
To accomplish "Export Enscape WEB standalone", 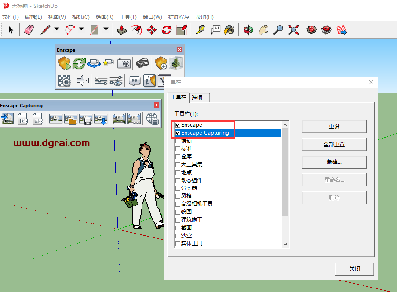I will click(38, 119).
